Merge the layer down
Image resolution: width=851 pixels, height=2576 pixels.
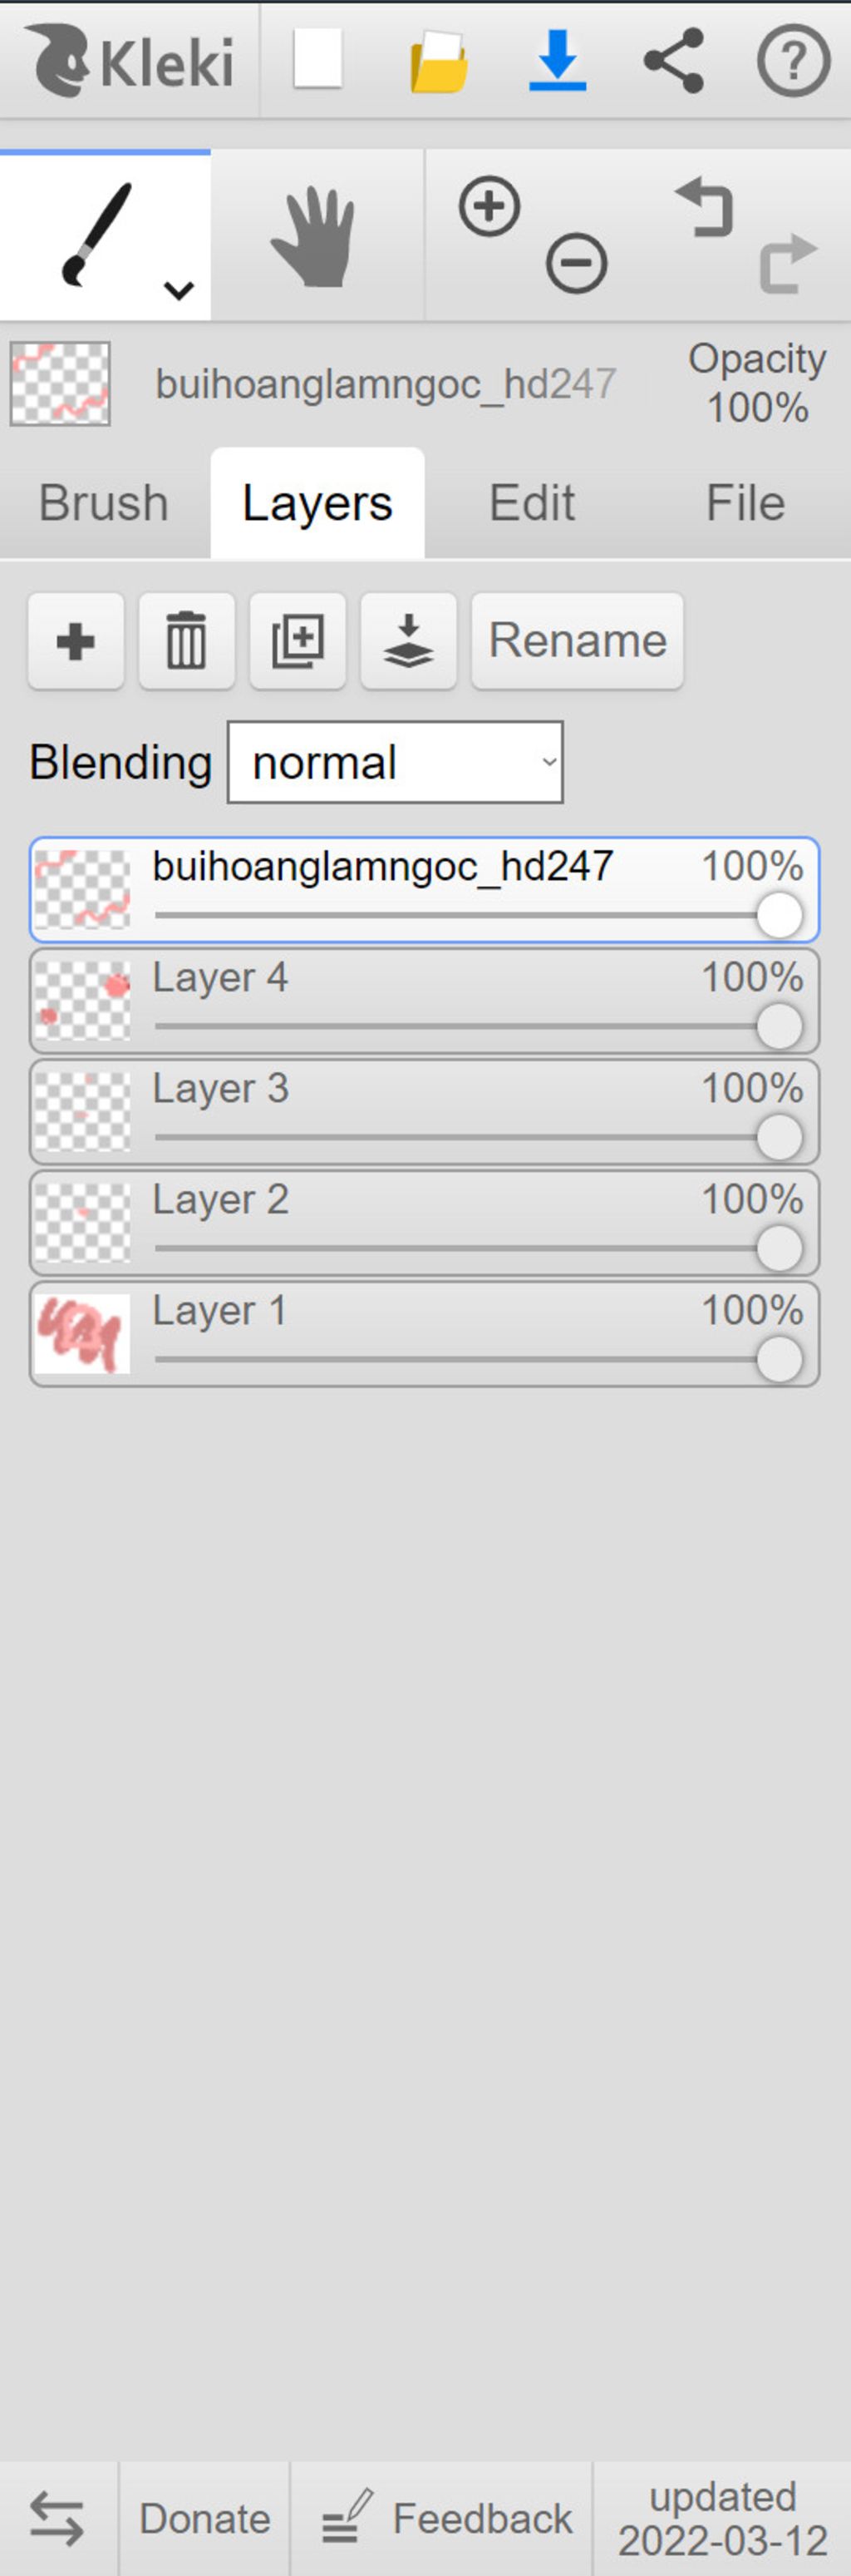[x=409, y=641]
